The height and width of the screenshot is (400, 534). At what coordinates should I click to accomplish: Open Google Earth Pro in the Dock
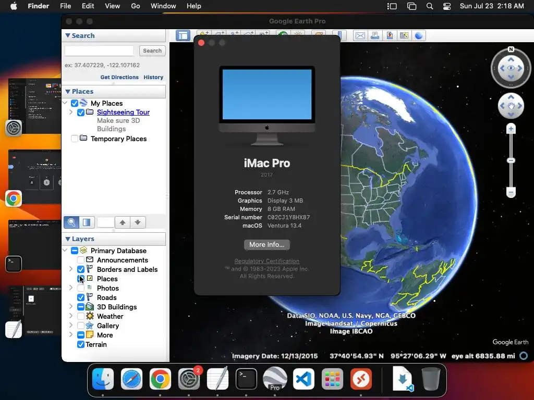pos(275,379)
